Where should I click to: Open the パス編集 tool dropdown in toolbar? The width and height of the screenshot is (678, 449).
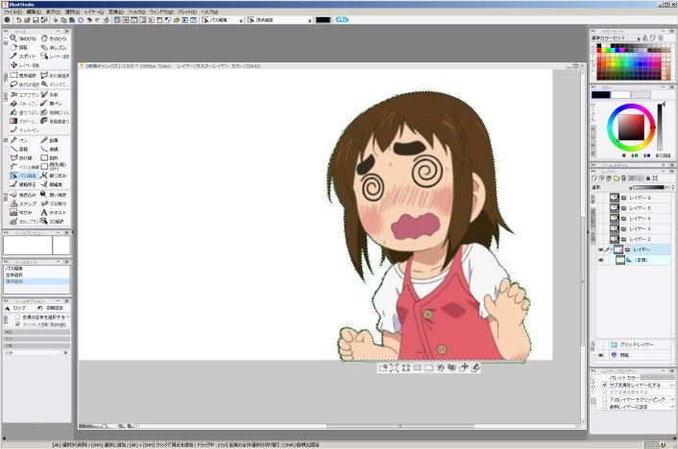(241, 20)
